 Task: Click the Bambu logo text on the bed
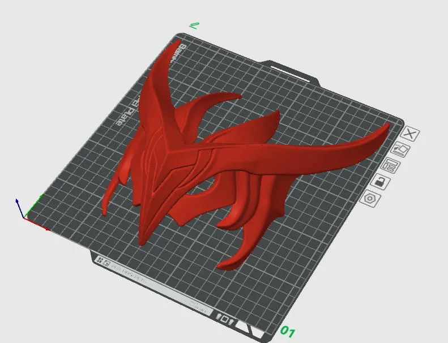pos(178,52)
